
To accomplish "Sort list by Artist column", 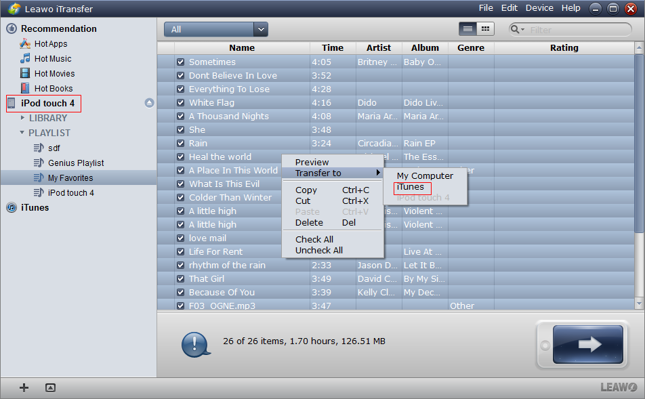I will pyautogui.click(x=379, y=47).
